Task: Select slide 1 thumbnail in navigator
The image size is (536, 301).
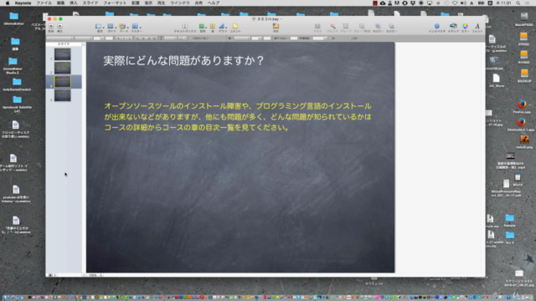Action: coord(63,54)
